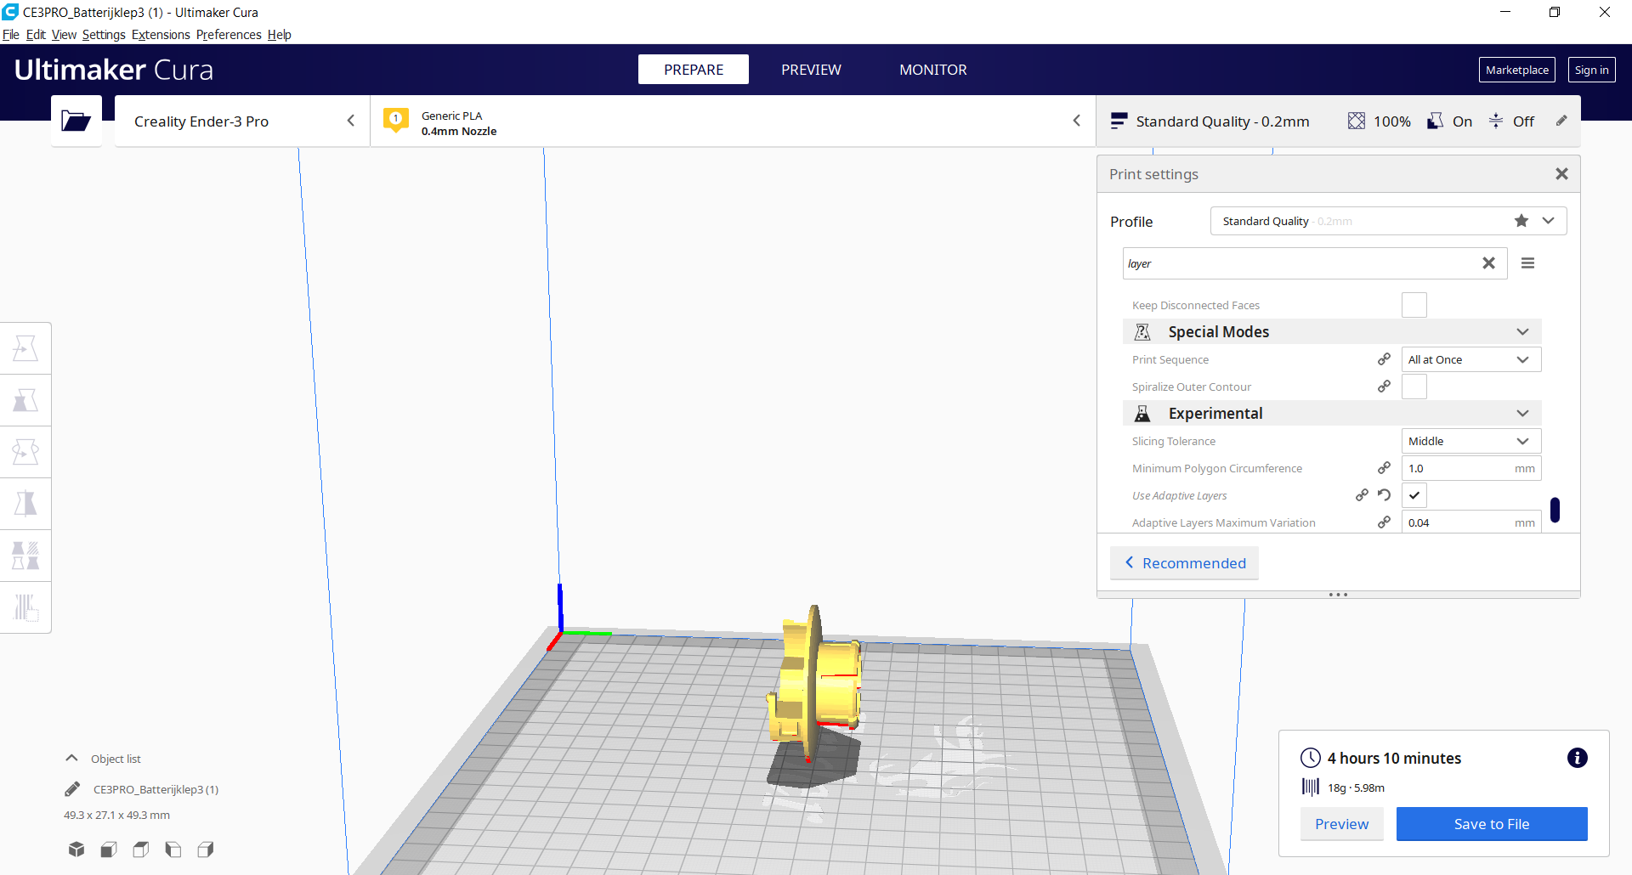This screenshot has width=1632, height=875.
Task: Open file via folder icon
Action: pyautogui.click(x=76, y=121)
